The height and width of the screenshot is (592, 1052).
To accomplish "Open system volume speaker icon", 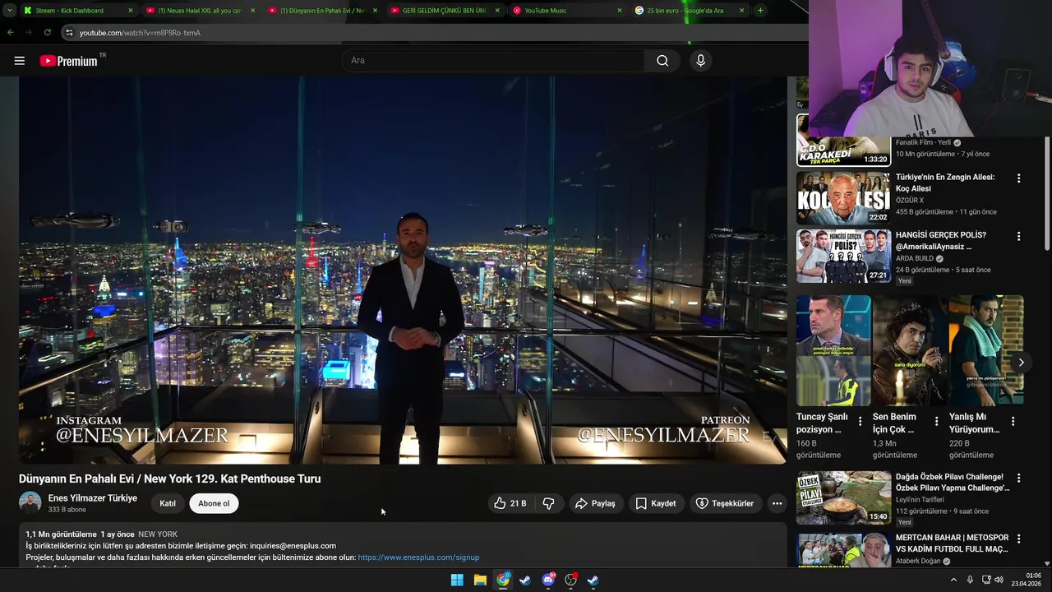I will 999,580.
